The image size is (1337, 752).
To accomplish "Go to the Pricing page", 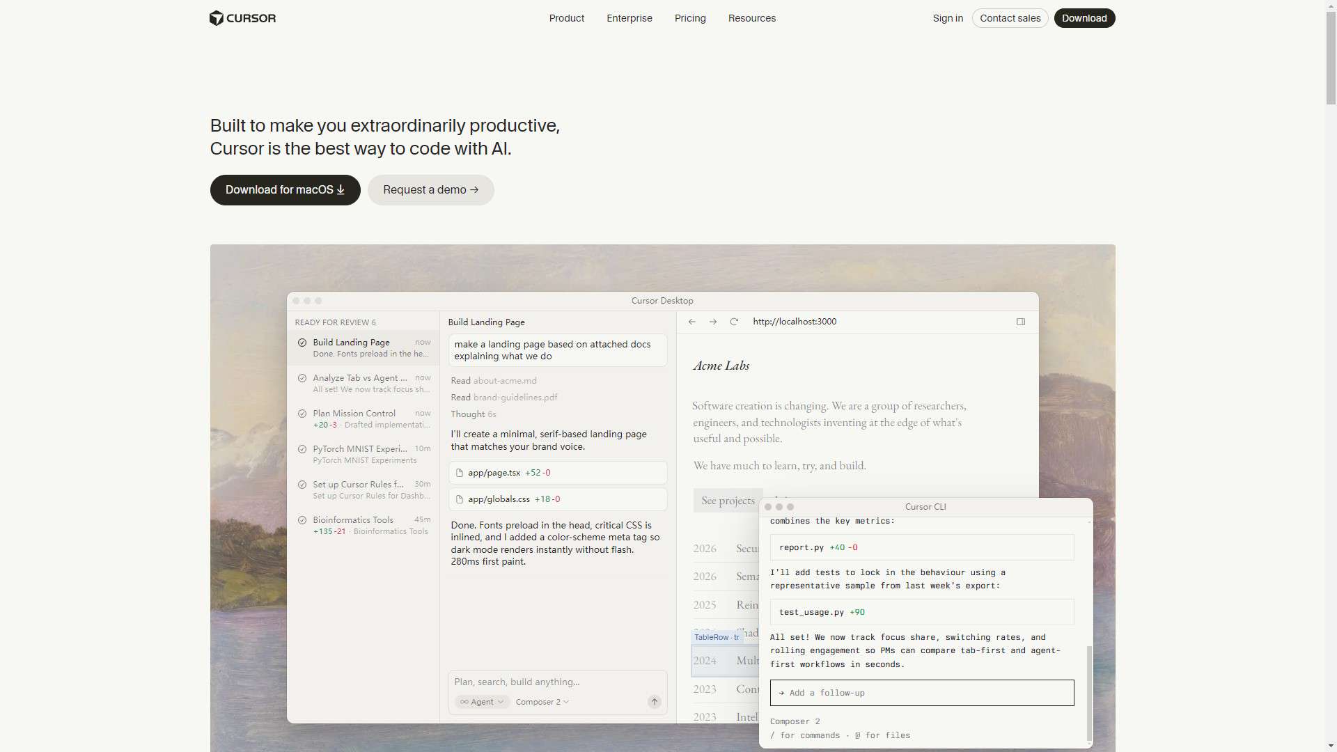I will click(690, 18).
